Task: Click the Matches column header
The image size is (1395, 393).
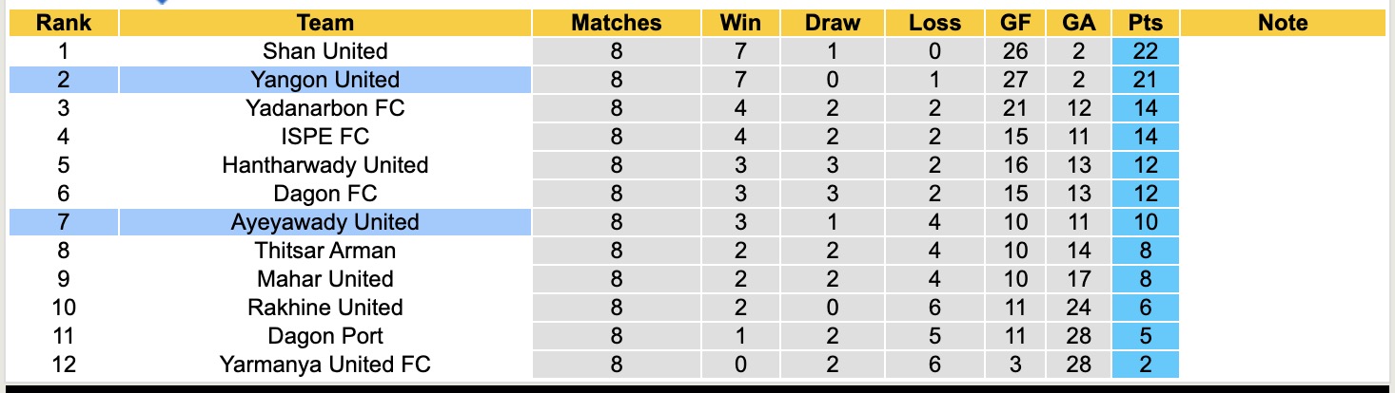Action: [616, 23]
